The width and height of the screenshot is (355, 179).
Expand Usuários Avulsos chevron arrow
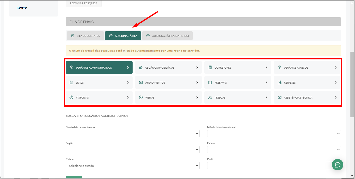coord(336,68)
